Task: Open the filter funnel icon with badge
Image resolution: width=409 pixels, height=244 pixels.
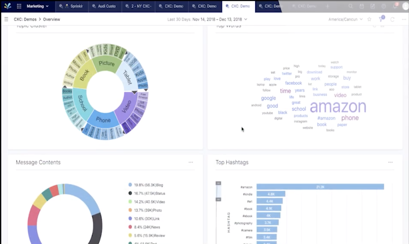Action: pos(381,19)
